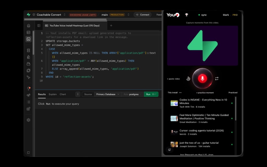Image resolution: width=267 pixels, height=167 pixels.
Task: Collapse sidebar via bottom panel icon
Action: click(28, 152)
